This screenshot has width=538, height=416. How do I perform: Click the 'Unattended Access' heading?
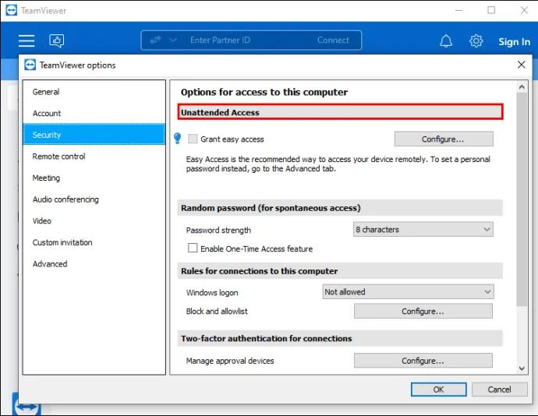[x=220, y=112]
